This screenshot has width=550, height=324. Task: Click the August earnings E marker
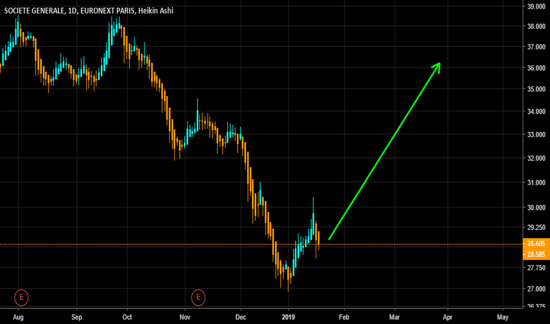coord(21,297)
